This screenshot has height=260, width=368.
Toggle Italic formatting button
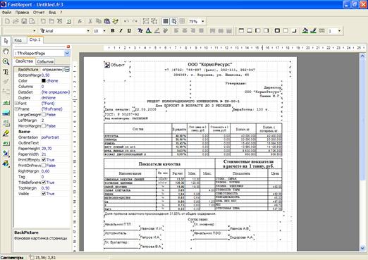121,31
